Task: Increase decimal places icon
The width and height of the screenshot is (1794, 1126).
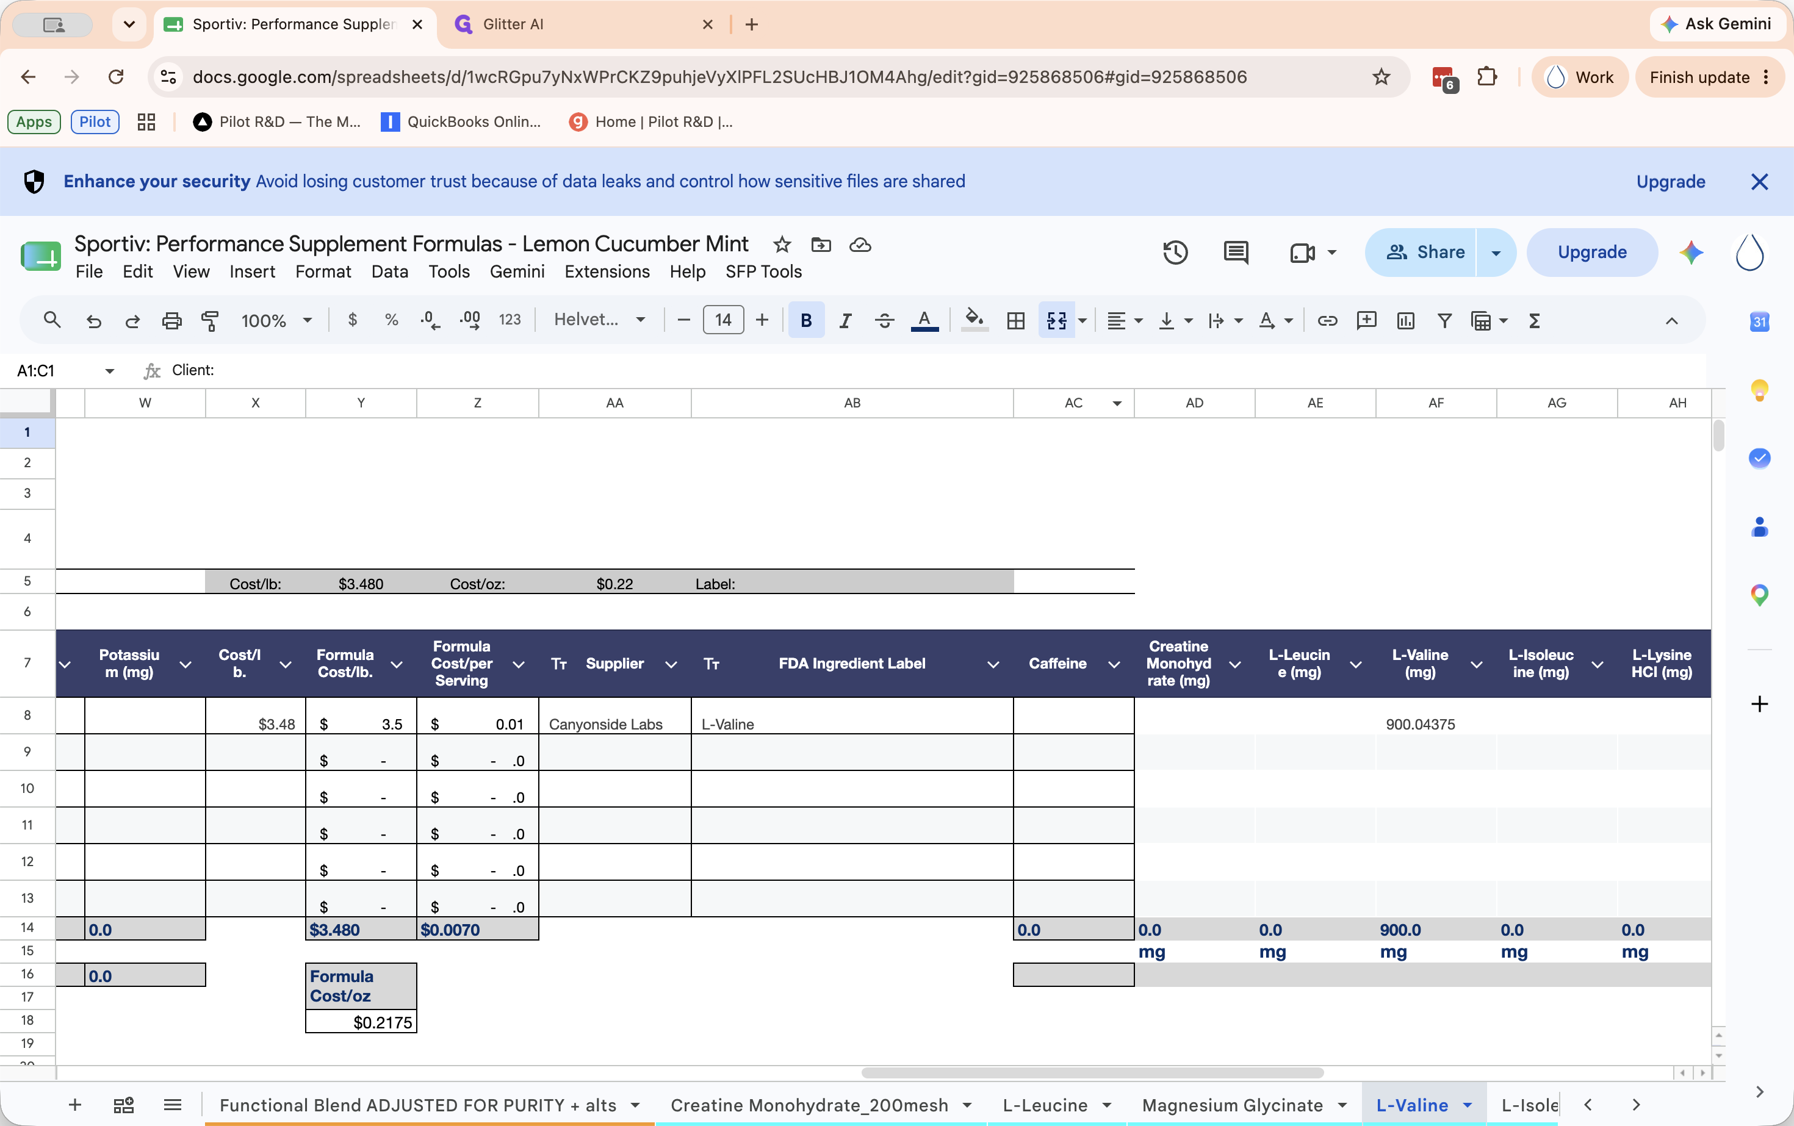Action: pyautogui.click(x=470, y=320)
